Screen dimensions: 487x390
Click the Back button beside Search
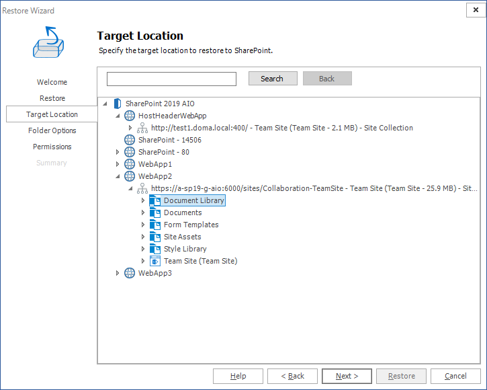pos(327,79)
